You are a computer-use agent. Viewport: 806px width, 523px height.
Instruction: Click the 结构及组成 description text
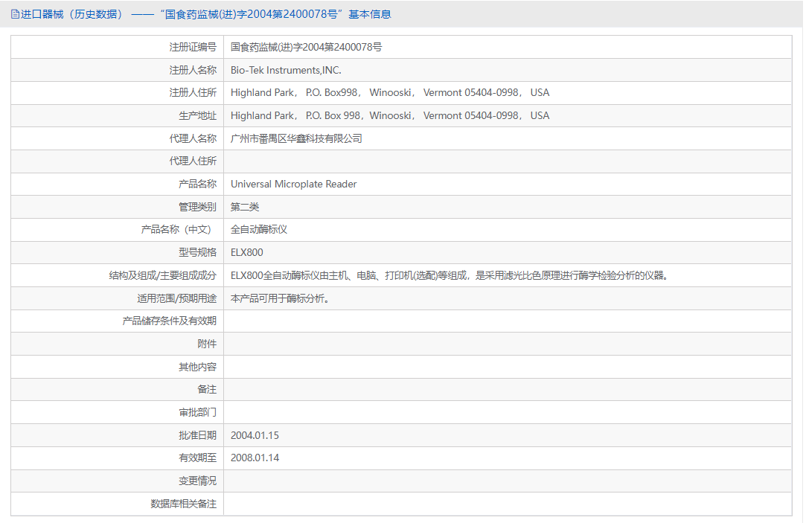point(449,275)
